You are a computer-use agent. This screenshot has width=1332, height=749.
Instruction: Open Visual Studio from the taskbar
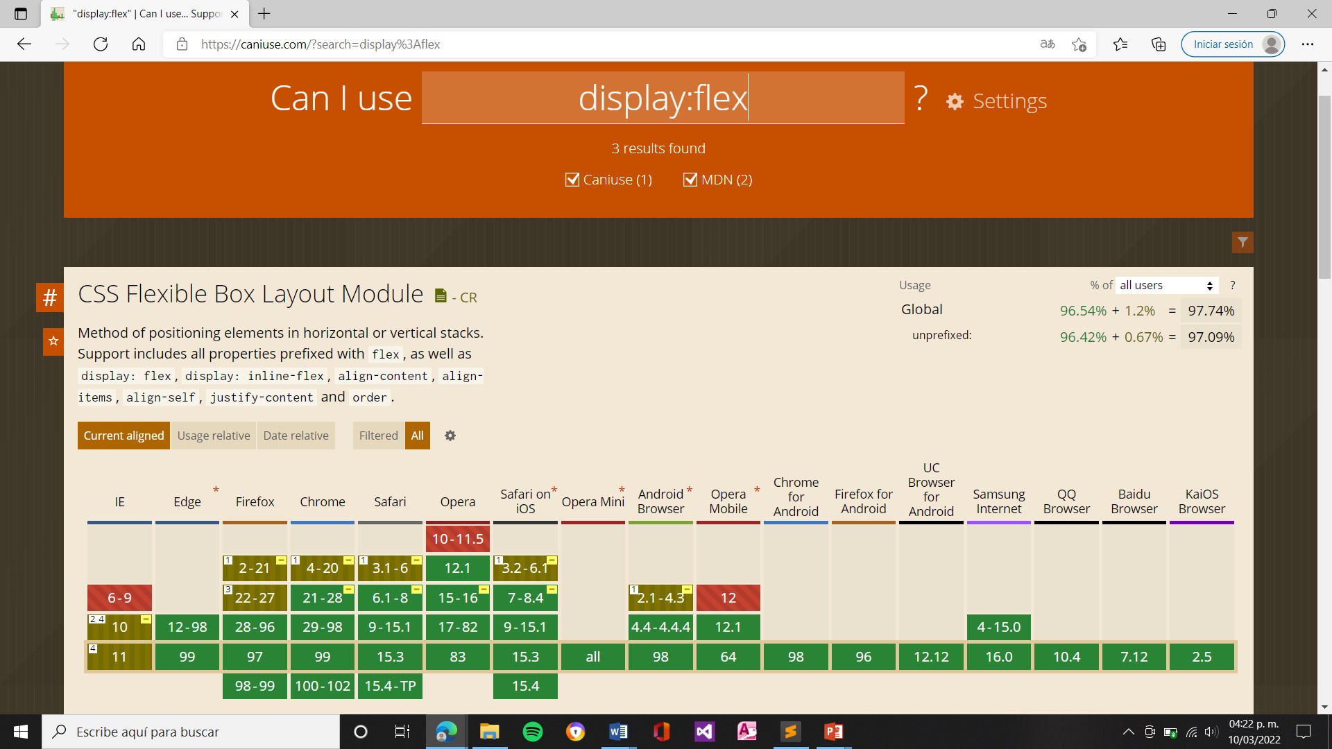point(704,732)
